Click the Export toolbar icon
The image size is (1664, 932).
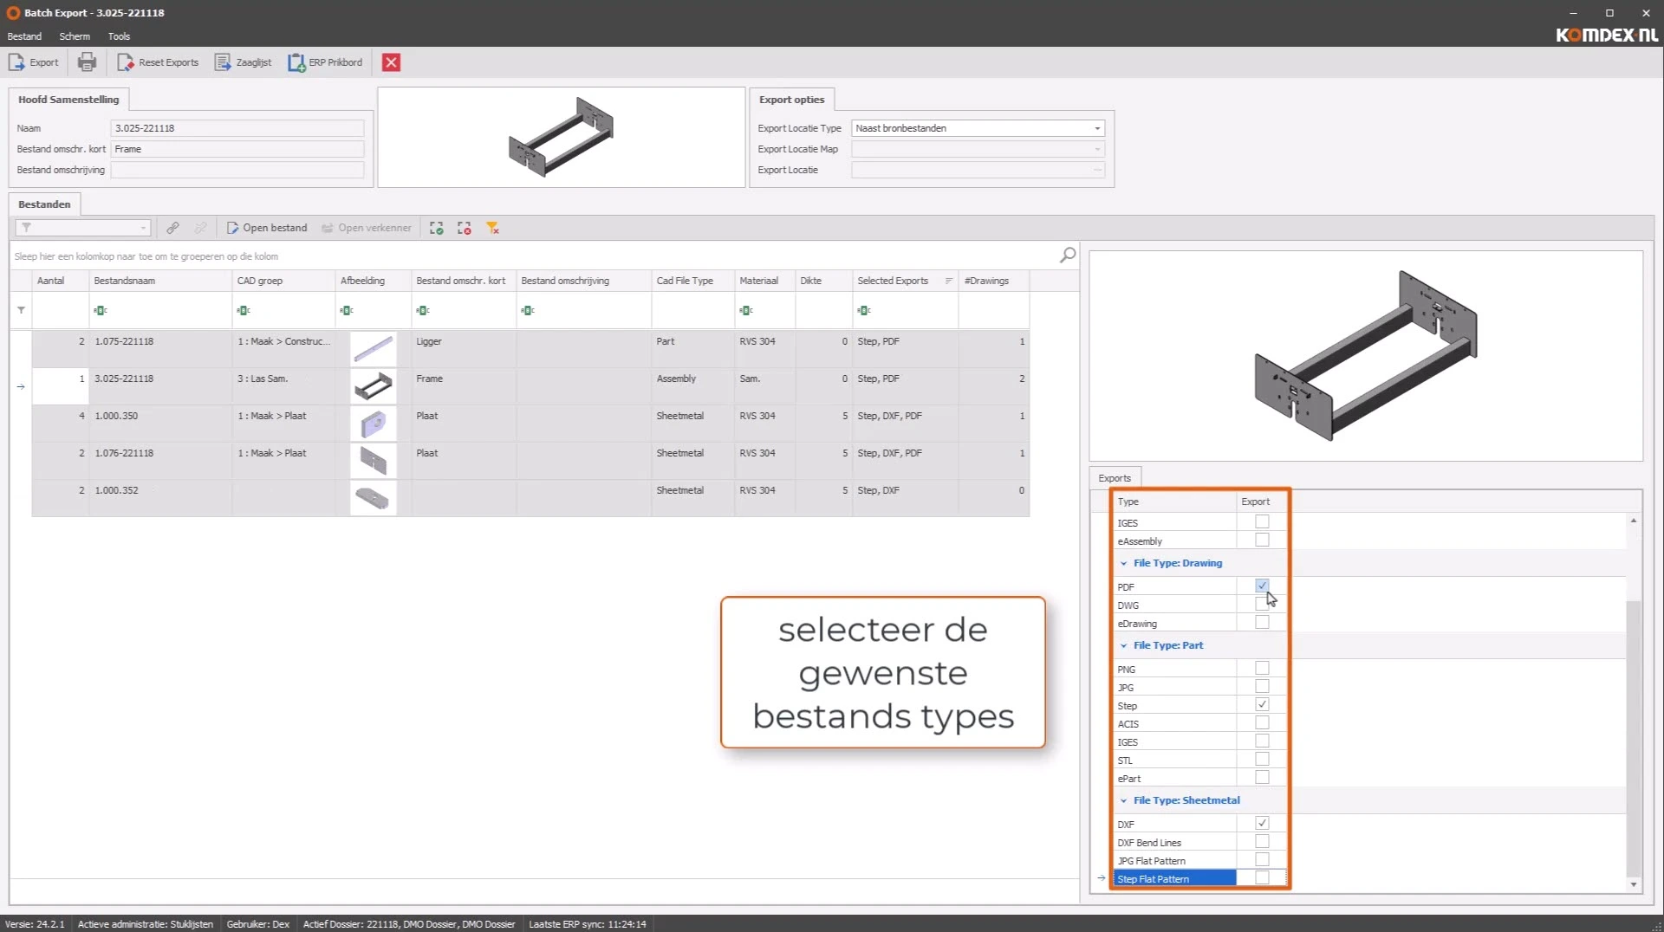point(34,62)
